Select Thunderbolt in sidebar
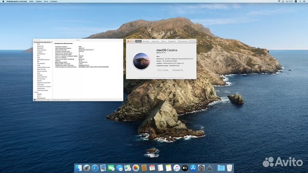Viewport: 308px width, 173px height. [x=41, y=63]
